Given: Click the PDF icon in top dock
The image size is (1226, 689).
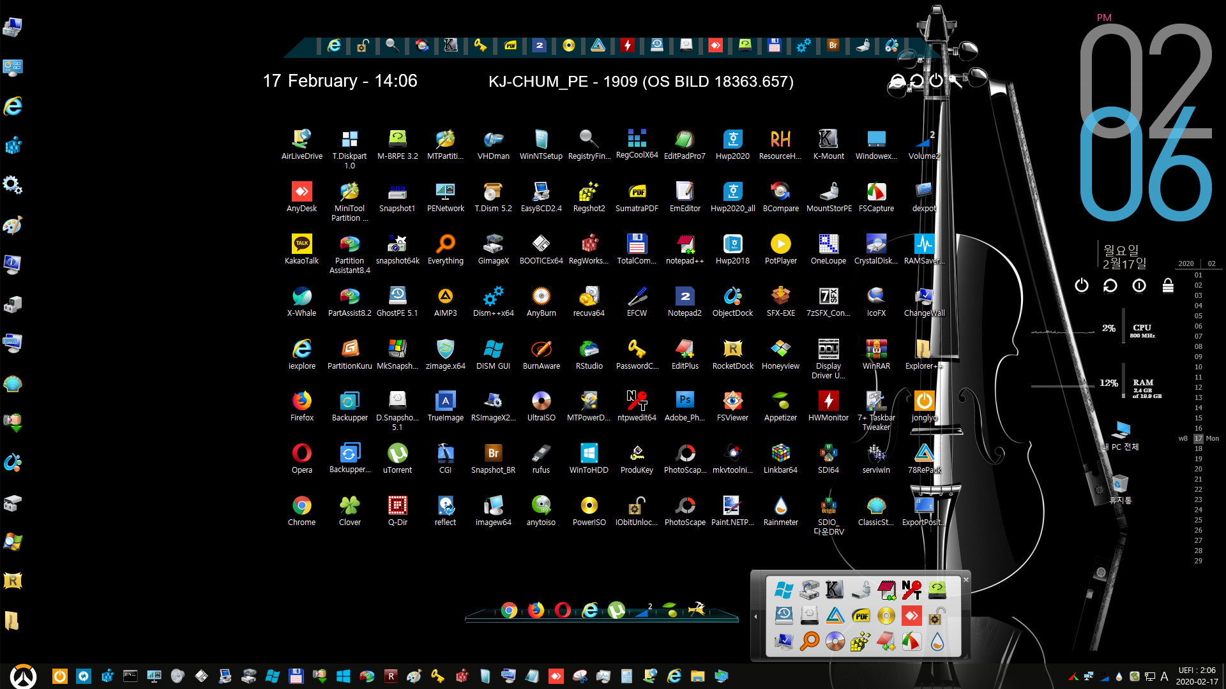Looking at the screenshot, I should [510, 45].
